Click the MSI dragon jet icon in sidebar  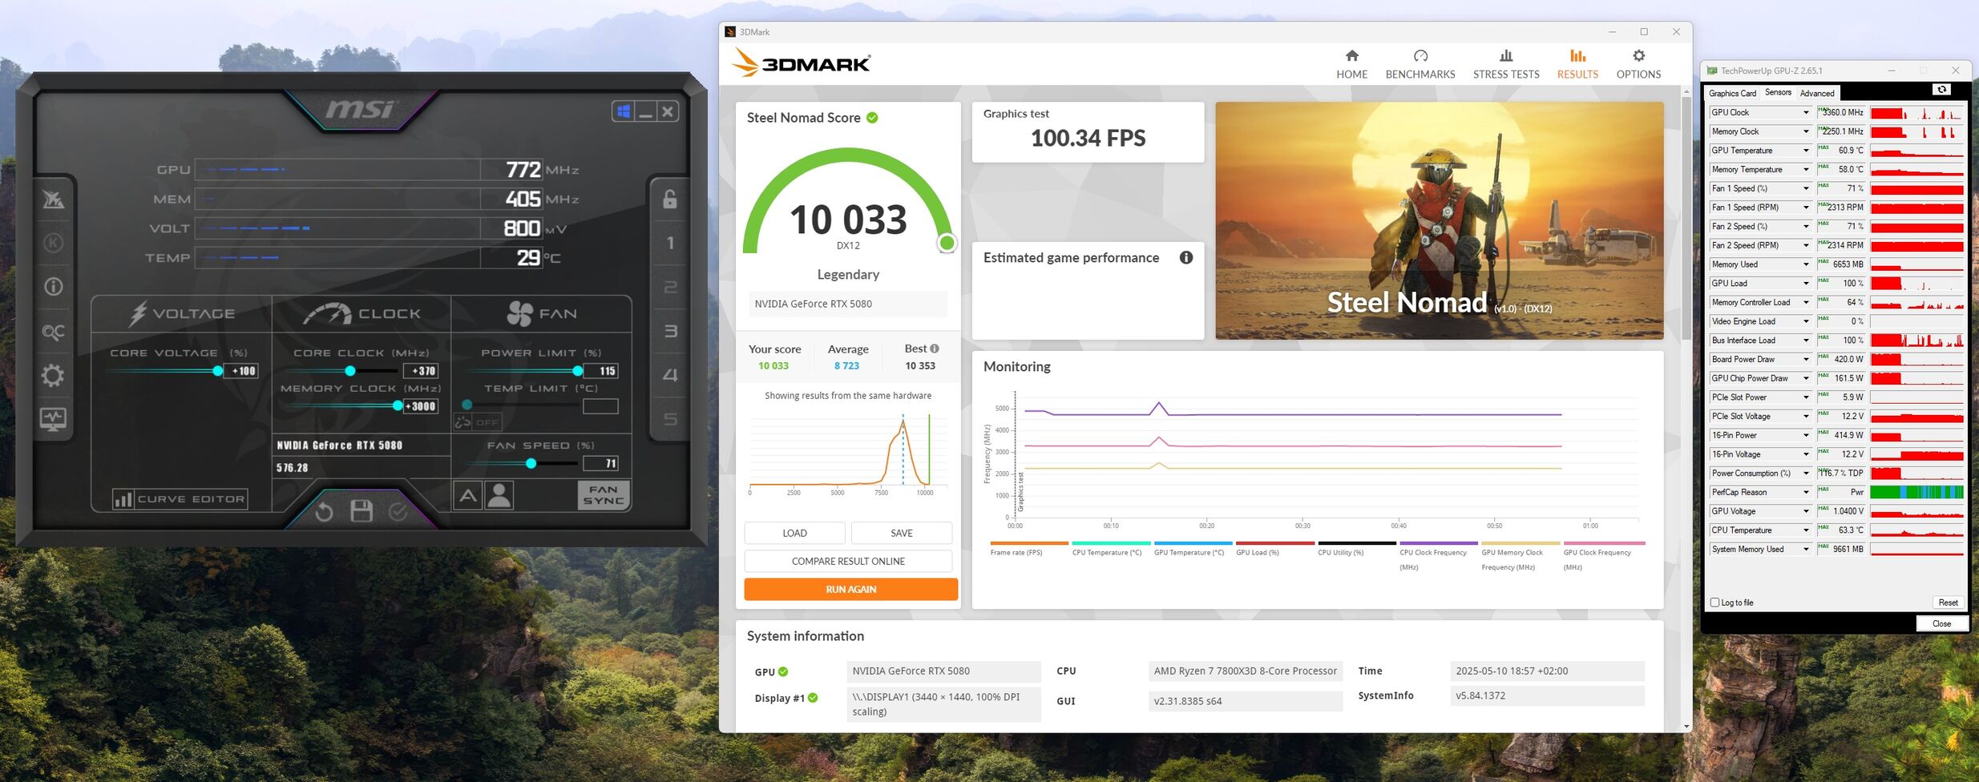tap(53, 200)
